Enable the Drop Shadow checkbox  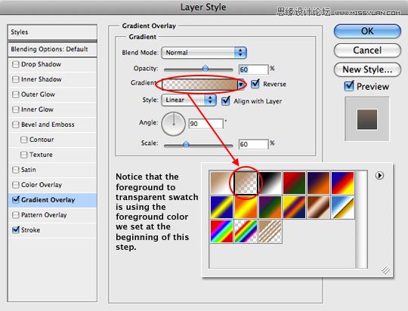tap(16, 64)
